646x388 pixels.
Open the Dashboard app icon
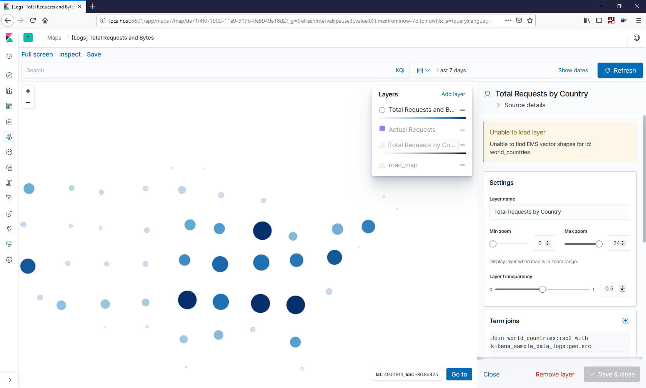[x=9, y=106]
